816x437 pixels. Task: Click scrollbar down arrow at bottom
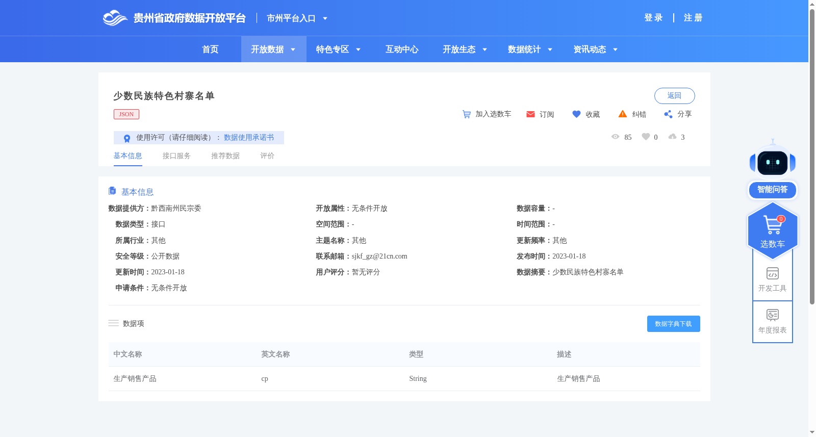pyautogui.click(x=812, y=432)
